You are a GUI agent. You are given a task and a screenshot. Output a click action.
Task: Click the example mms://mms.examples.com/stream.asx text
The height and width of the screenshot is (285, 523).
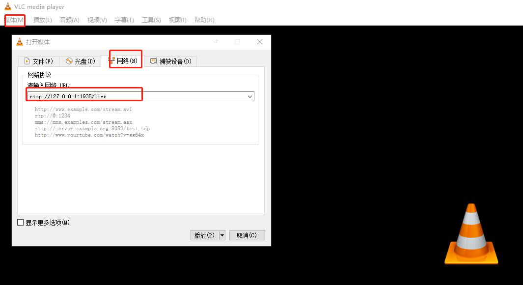click(x=83, y=122)
